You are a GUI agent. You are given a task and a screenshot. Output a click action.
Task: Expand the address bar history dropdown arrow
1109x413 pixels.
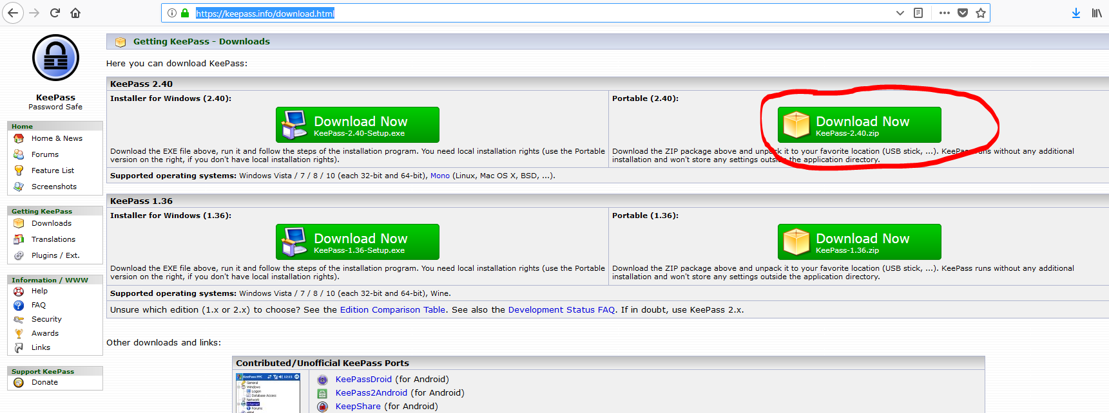[x=900, y=13]
